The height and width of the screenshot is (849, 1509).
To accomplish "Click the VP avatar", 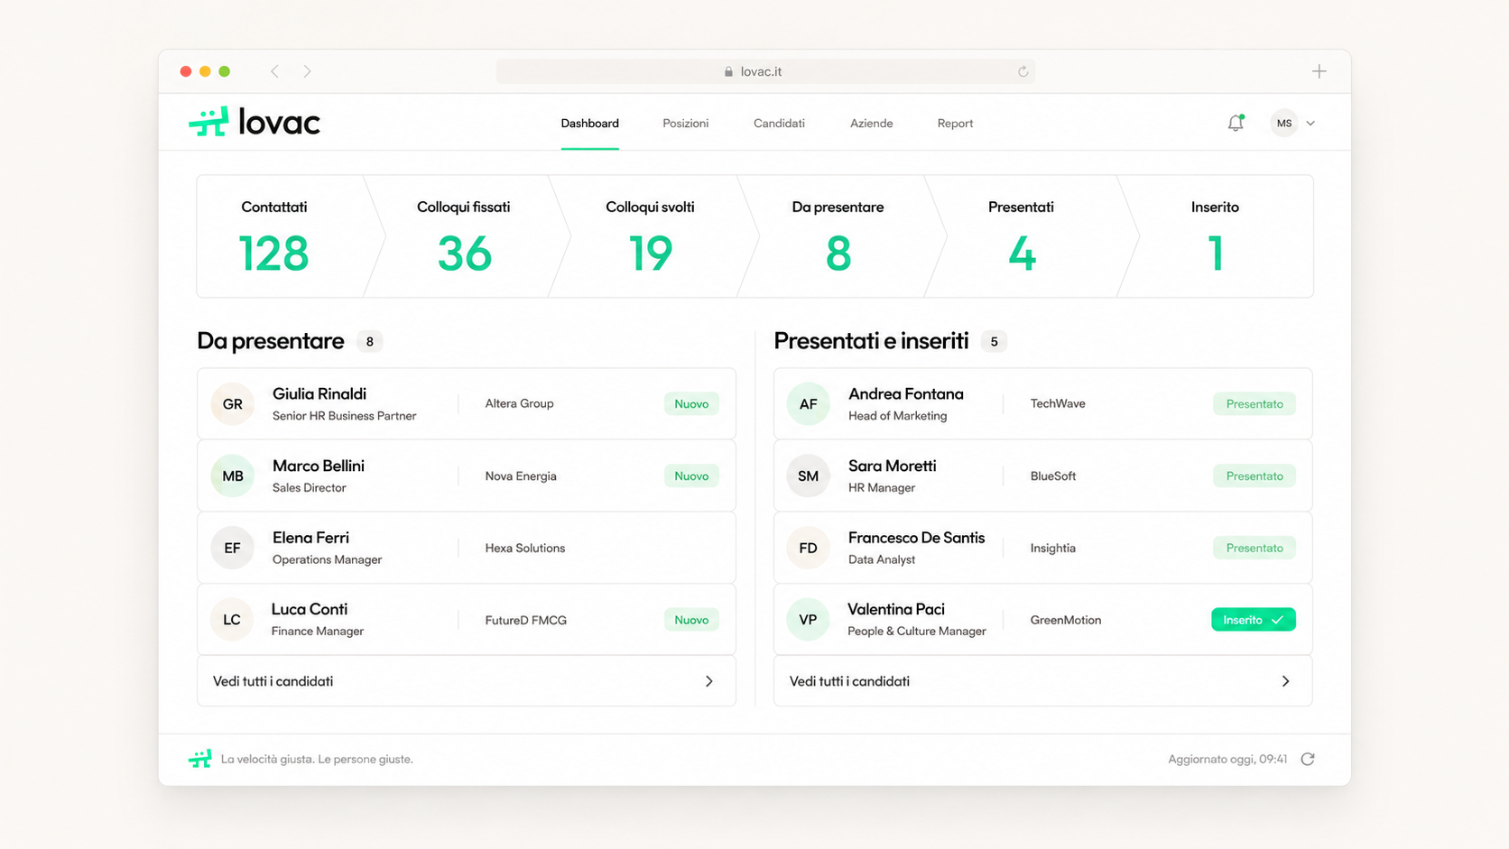I will tap(808, 620).
